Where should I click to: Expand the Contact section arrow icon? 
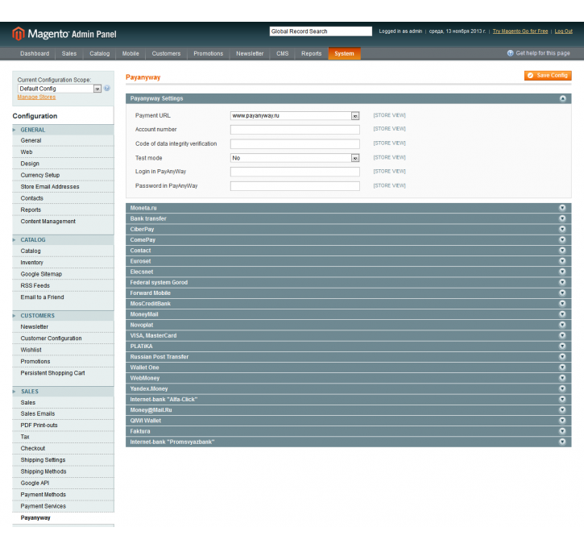(562, 251)
